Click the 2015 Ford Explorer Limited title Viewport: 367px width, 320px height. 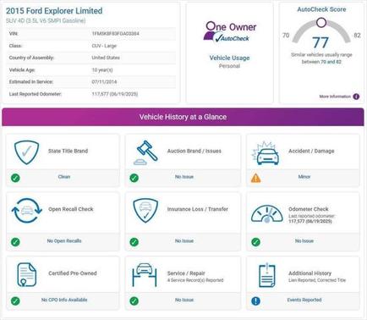click(54, 11)
